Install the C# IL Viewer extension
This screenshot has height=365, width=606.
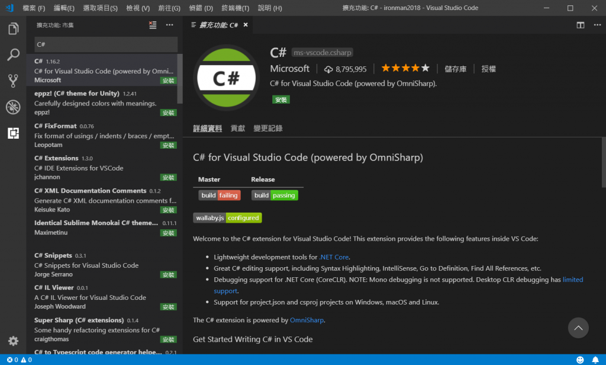coord(169,307)
